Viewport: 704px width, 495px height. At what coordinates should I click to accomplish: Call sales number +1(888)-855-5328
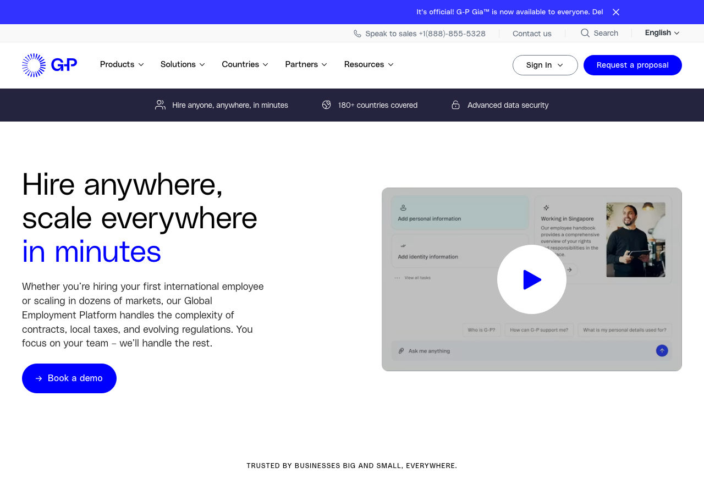pyautogui.click(x=452, y=34)
